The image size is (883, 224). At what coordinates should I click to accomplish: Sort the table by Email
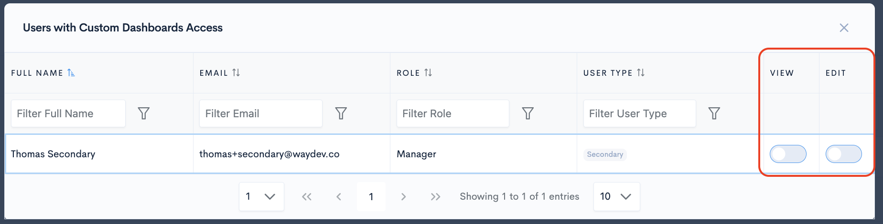236,73
